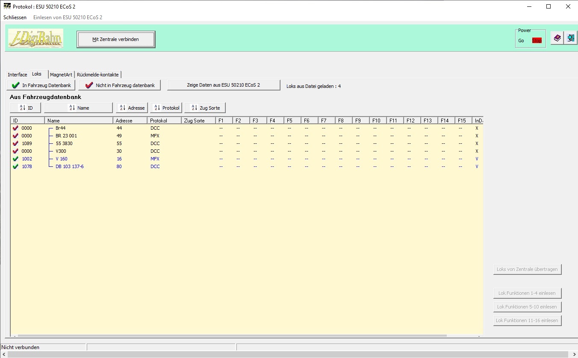The height and width of the screenshot is (358, 578).
Task: Click the ID column header
Action: pyautogui.click(x=27, y=121)
